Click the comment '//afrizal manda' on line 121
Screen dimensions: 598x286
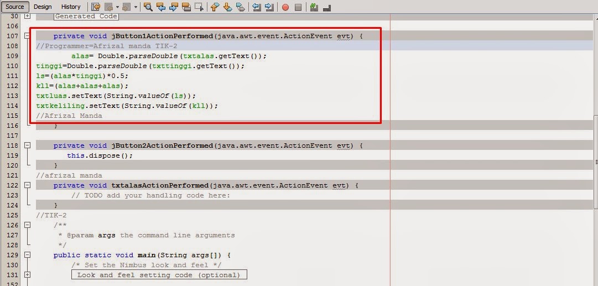coord(69,175)
